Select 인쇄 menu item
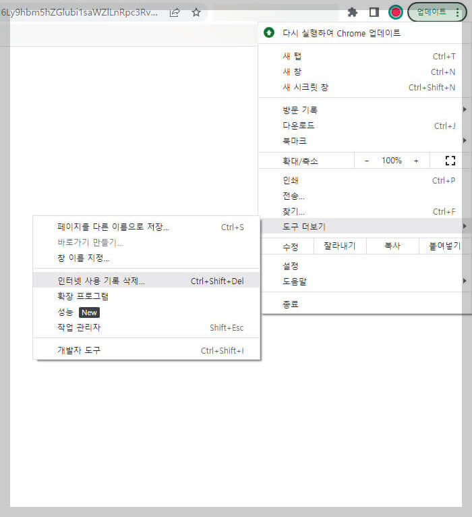Screen dimensions: 472x517 pos(365,180)
